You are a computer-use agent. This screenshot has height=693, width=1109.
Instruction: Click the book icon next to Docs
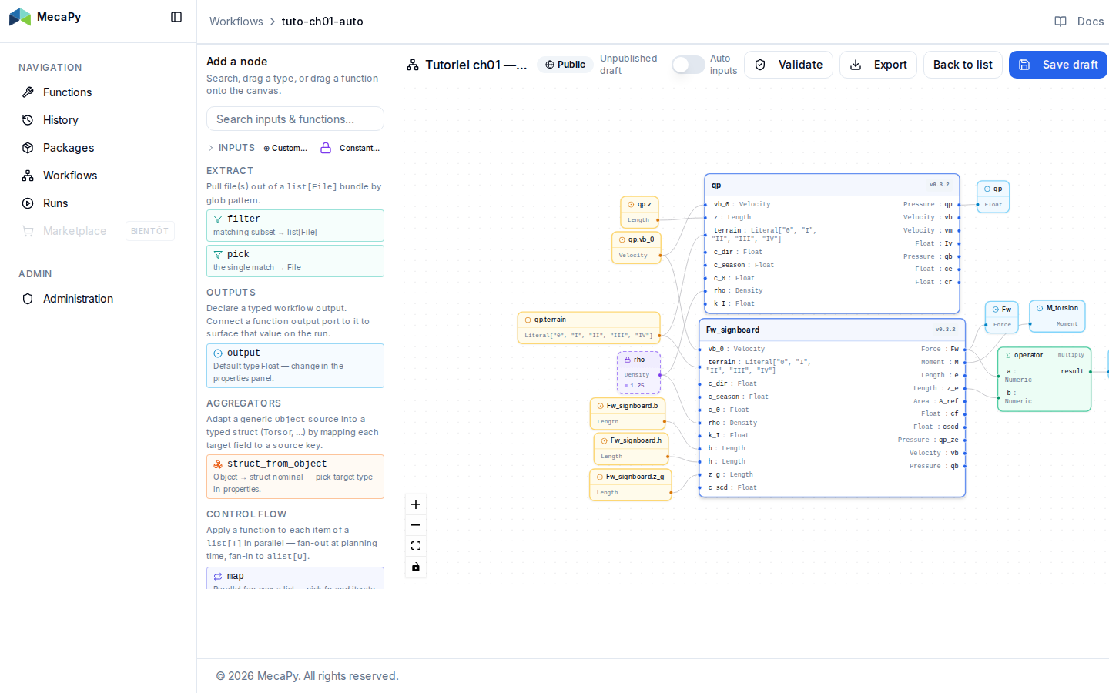(1060, 22)
